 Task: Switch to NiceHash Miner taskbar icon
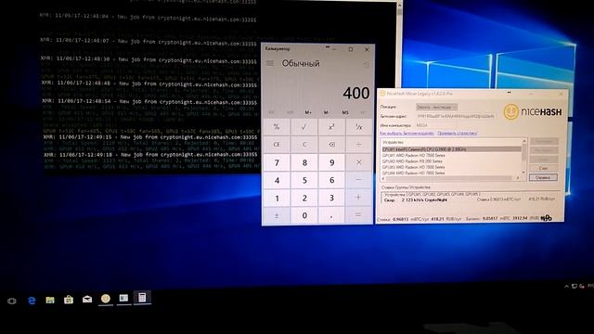106,299
